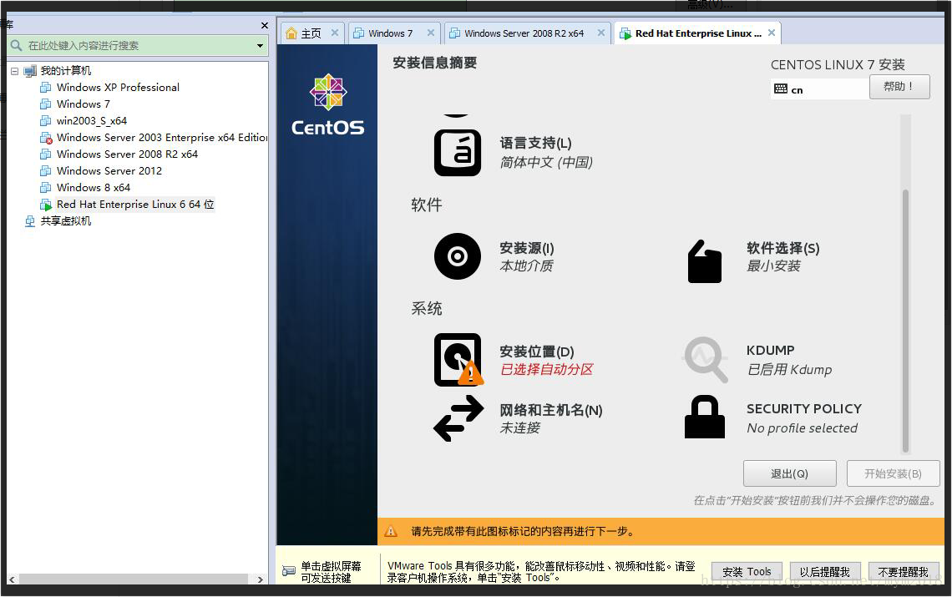
Task: Open the language support keyboard icon
Action: (x=457, y=153)
